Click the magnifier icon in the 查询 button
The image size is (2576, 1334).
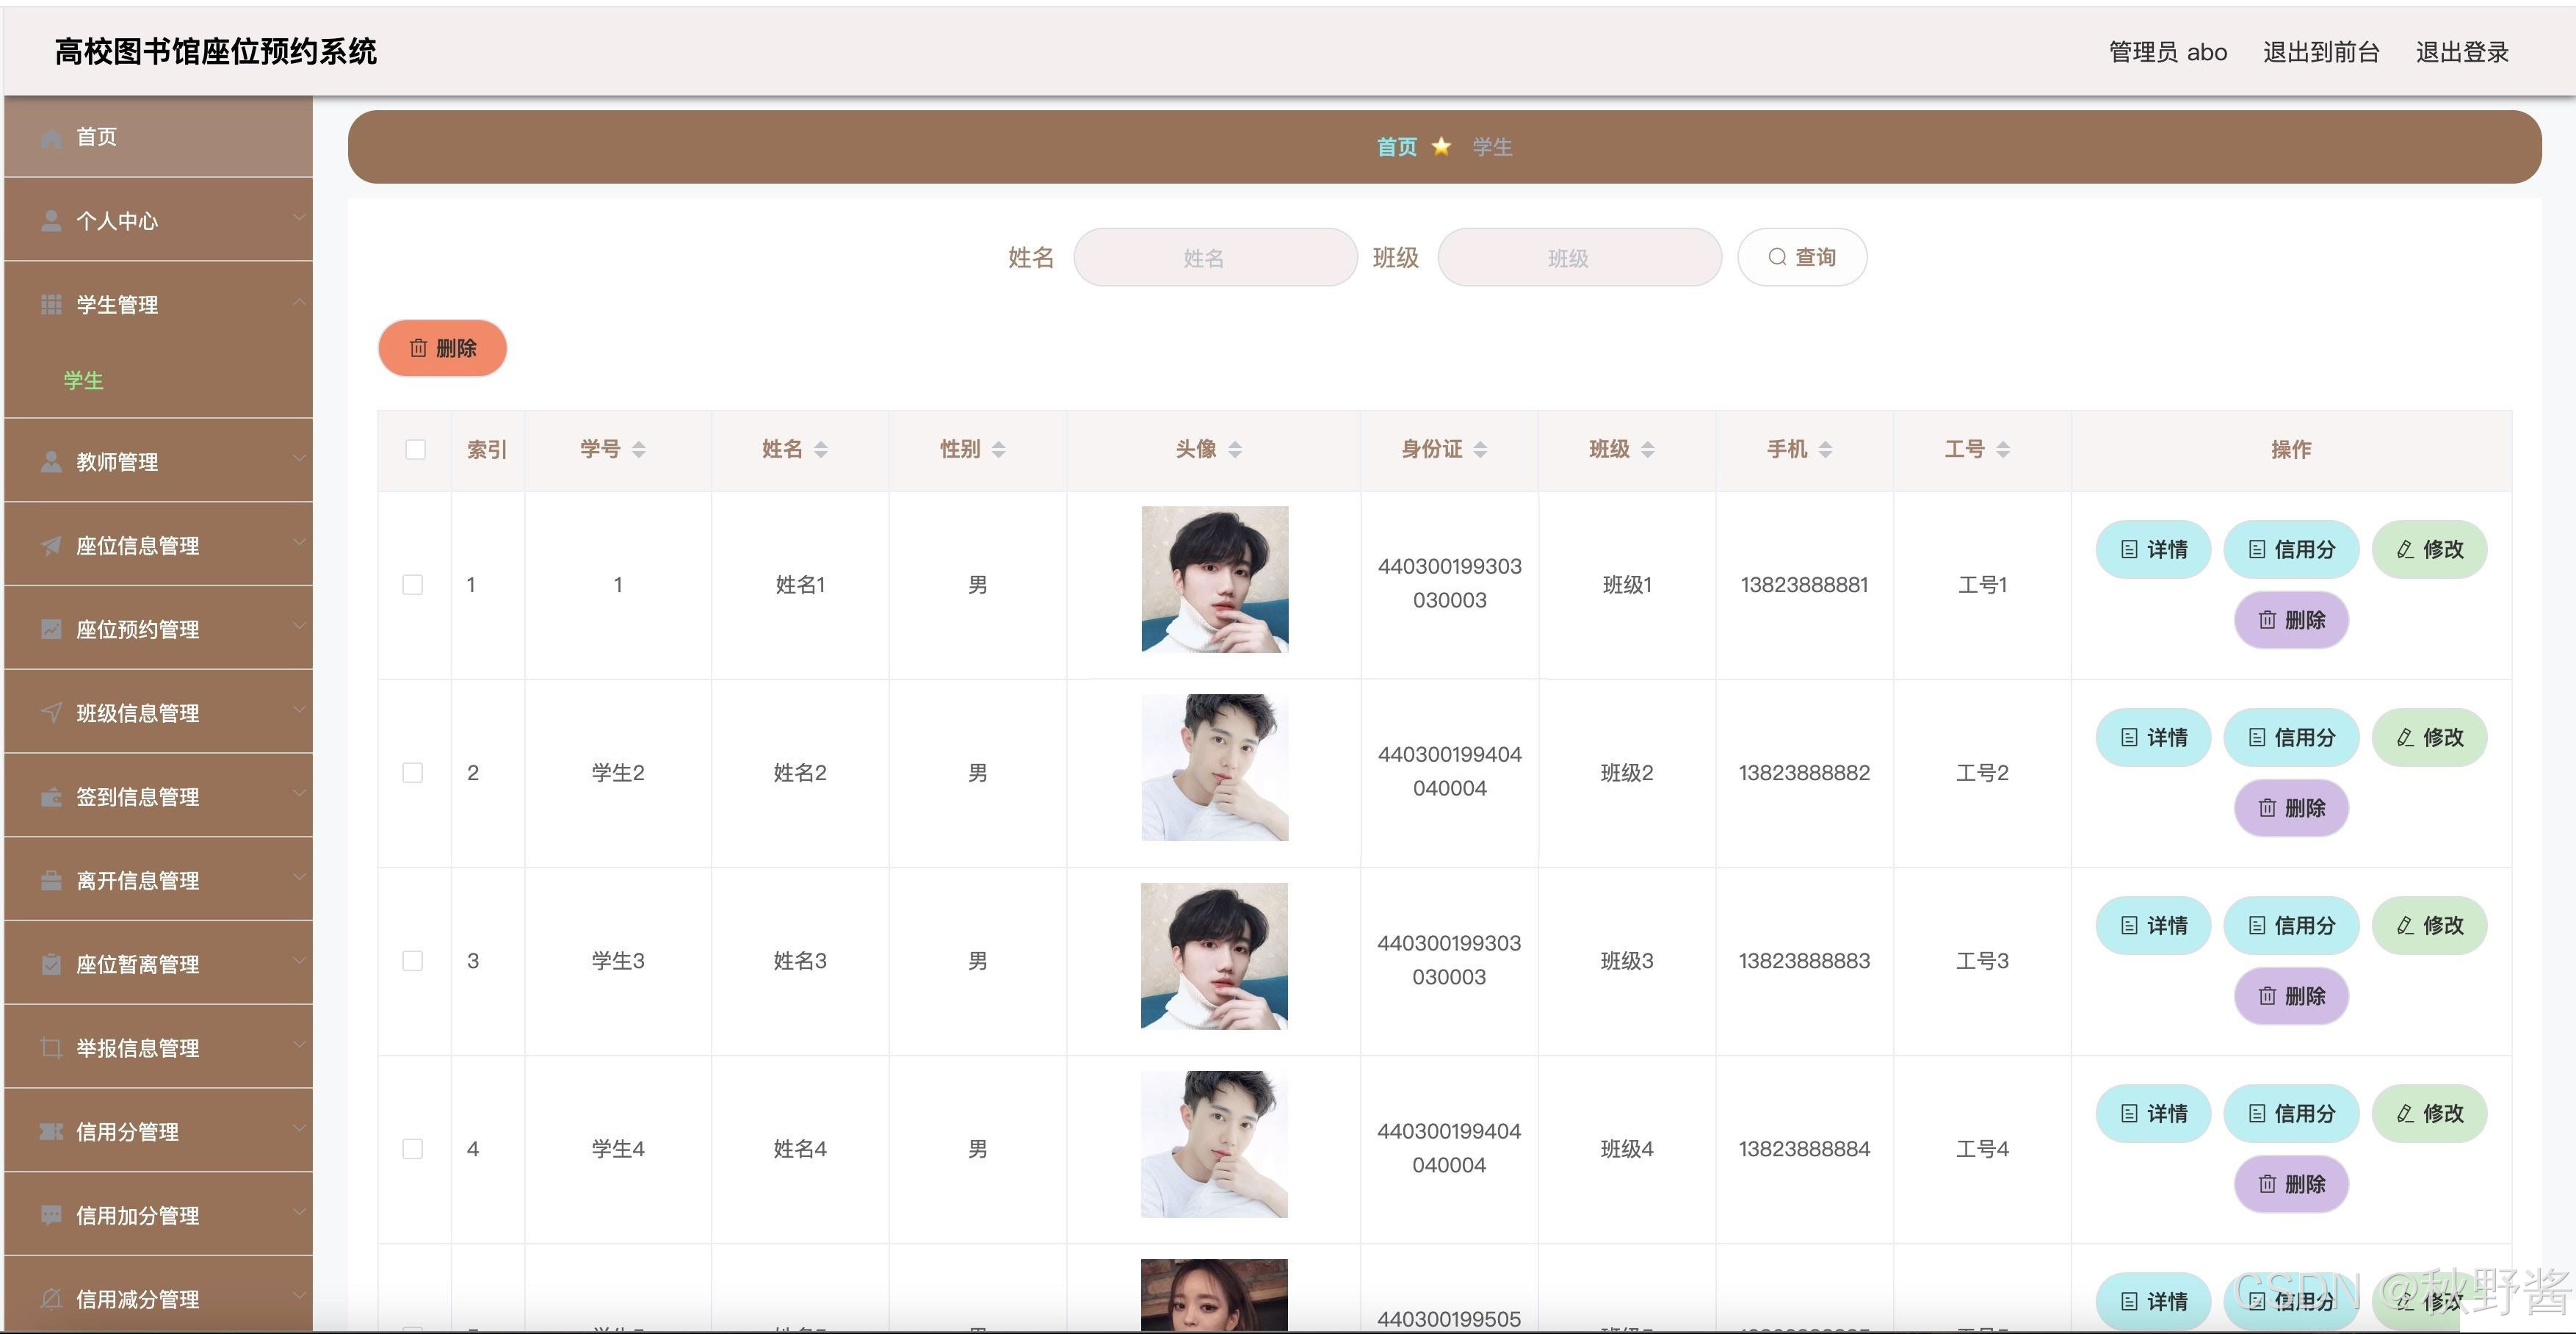click(x=1777, y=258)
